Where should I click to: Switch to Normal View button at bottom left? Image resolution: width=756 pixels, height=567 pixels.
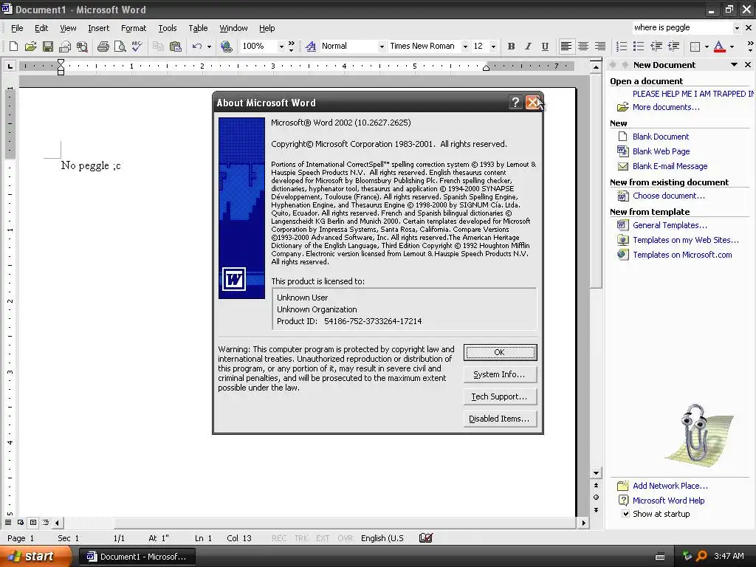pyautogui.click(x=8, y=523)
